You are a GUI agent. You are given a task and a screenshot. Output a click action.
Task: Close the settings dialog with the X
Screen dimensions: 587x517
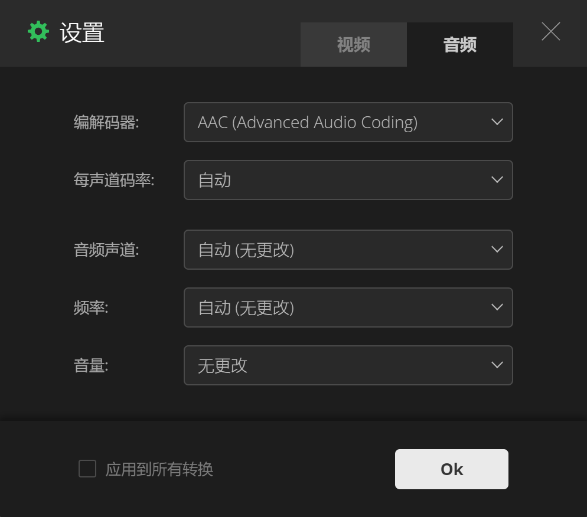coord(551,31)
